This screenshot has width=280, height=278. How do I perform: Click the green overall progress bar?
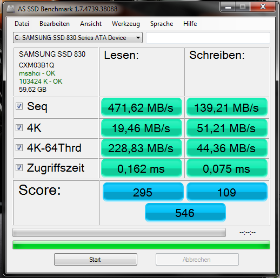pos(141,245)
